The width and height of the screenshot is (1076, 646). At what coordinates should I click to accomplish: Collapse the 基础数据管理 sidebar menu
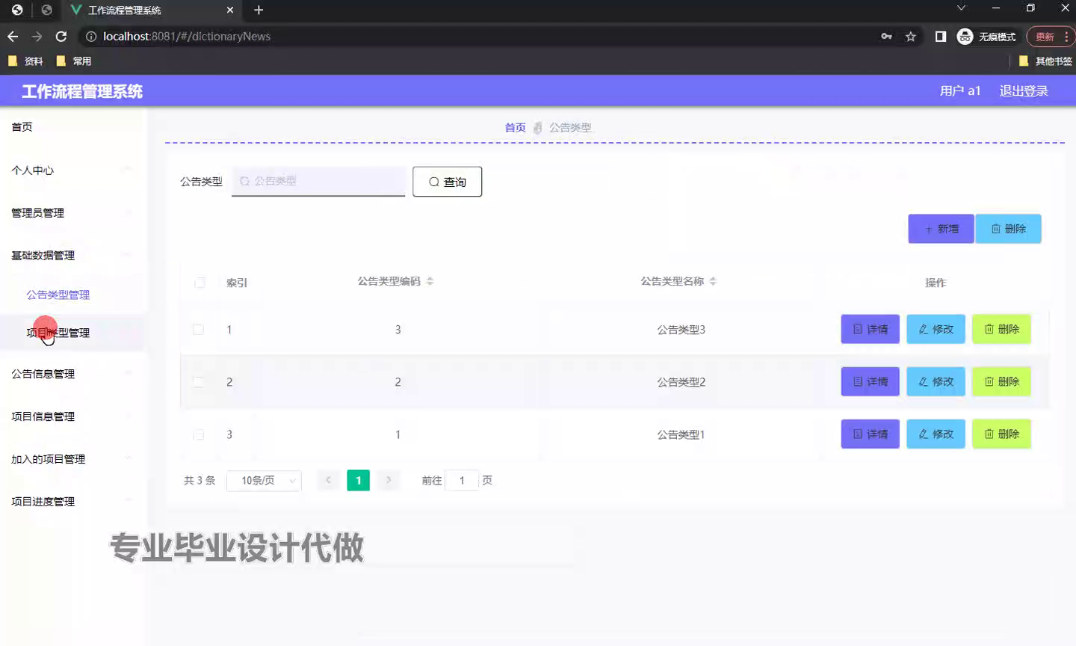(72, 255)
